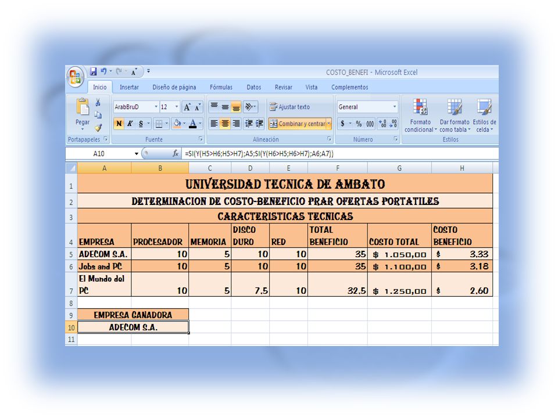
Task: Decrease decimal places
Action: click(x=393, y=124)
